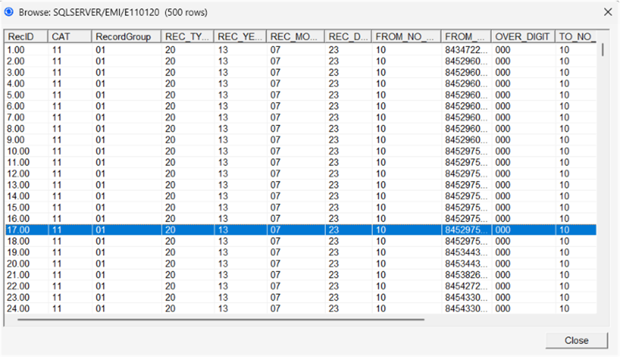Click highlighted row RecID 17.00
Screen dimensions: 620x357
coord(300,230)
